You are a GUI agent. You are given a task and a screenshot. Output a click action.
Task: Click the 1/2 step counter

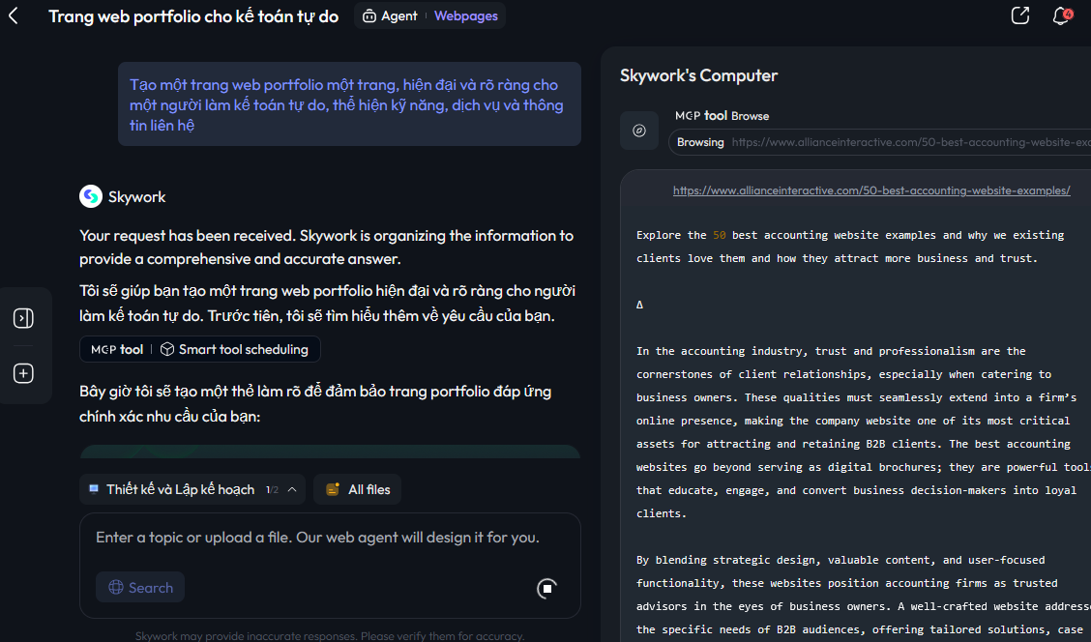272,489
